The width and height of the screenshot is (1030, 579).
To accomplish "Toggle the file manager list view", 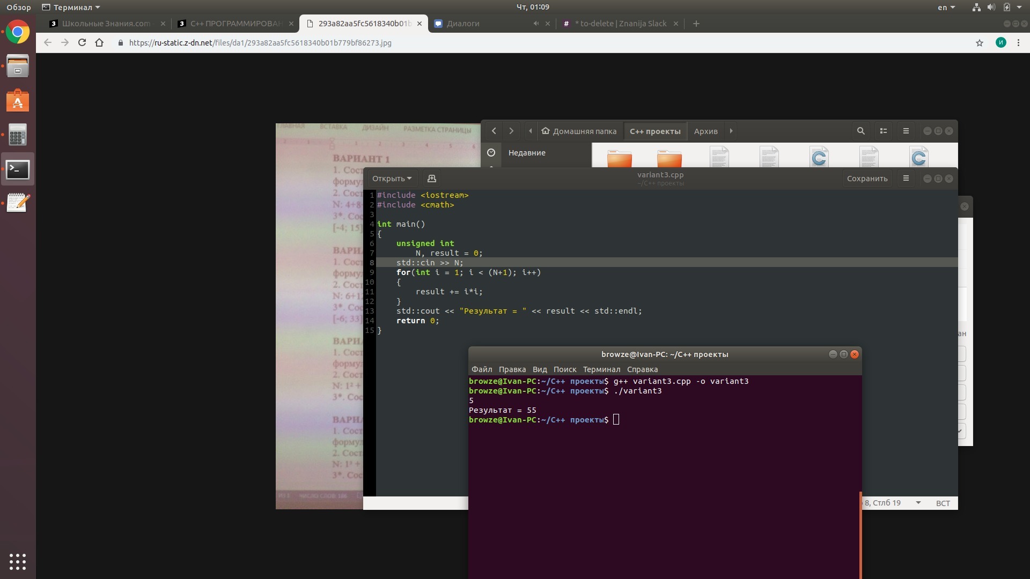I will (x=884, y=131).
